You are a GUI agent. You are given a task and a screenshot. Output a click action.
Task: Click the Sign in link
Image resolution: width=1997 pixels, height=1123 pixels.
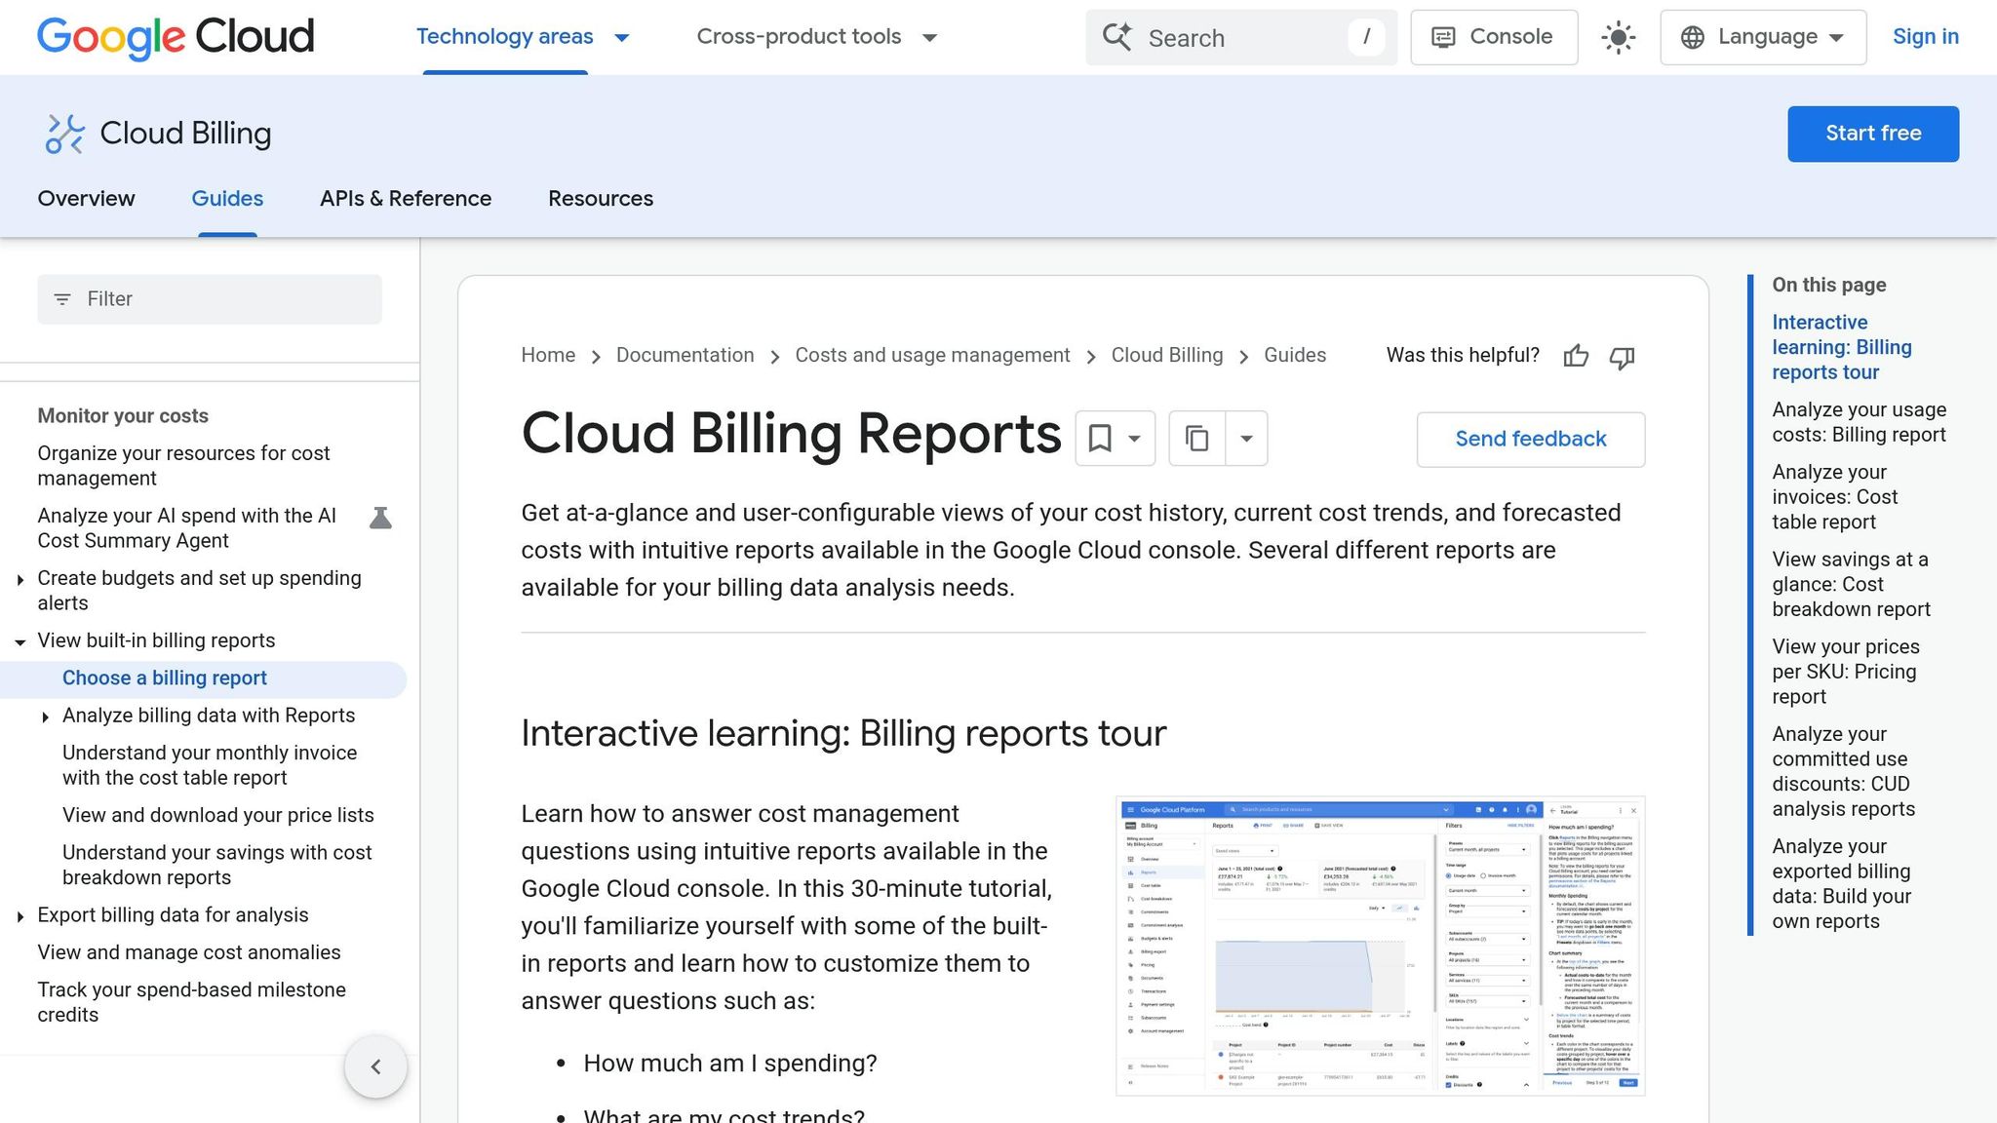tap(1925, 37)
